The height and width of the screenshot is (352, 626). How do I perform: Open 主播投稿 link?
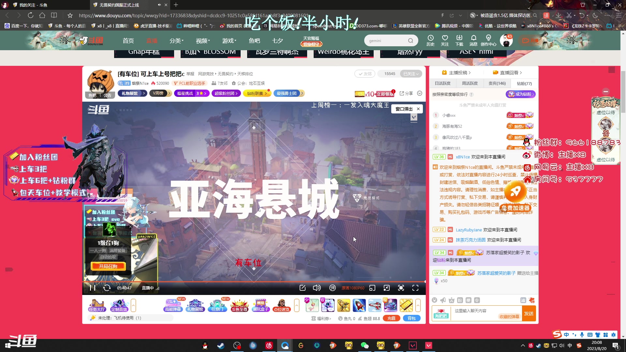pos(456,73)
